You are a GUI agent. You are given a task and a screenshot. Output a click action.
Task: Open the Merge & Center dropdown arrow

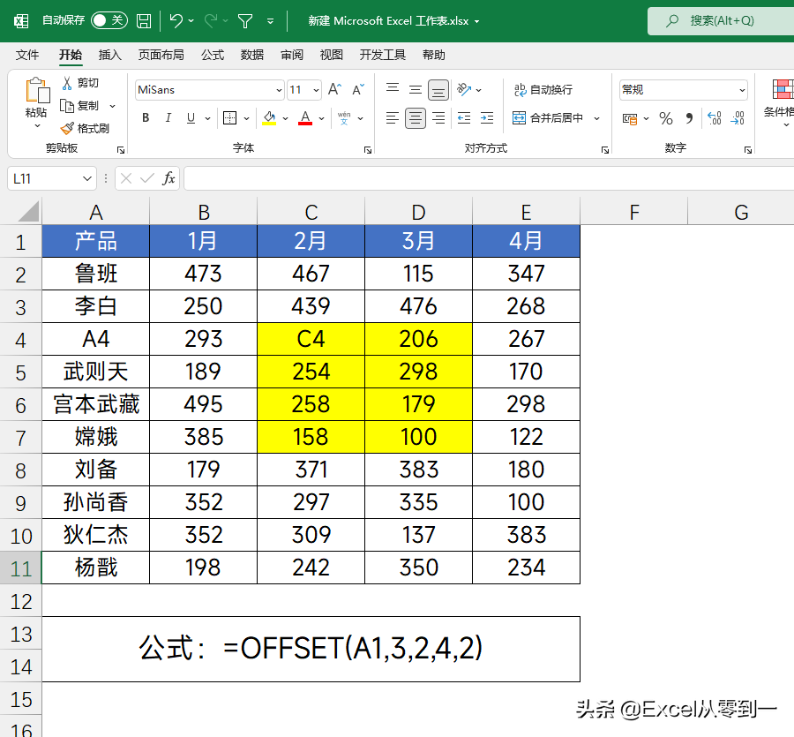pos(596,118)
